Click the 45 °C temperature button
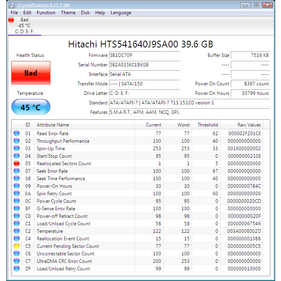This screenshot has height=281, width=281. tap(31, 107)
